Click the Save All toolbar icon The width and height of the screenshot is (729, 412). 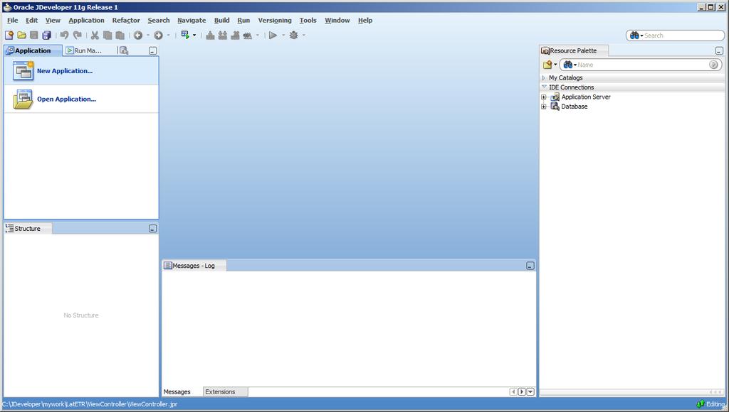(x=46, y=36)
